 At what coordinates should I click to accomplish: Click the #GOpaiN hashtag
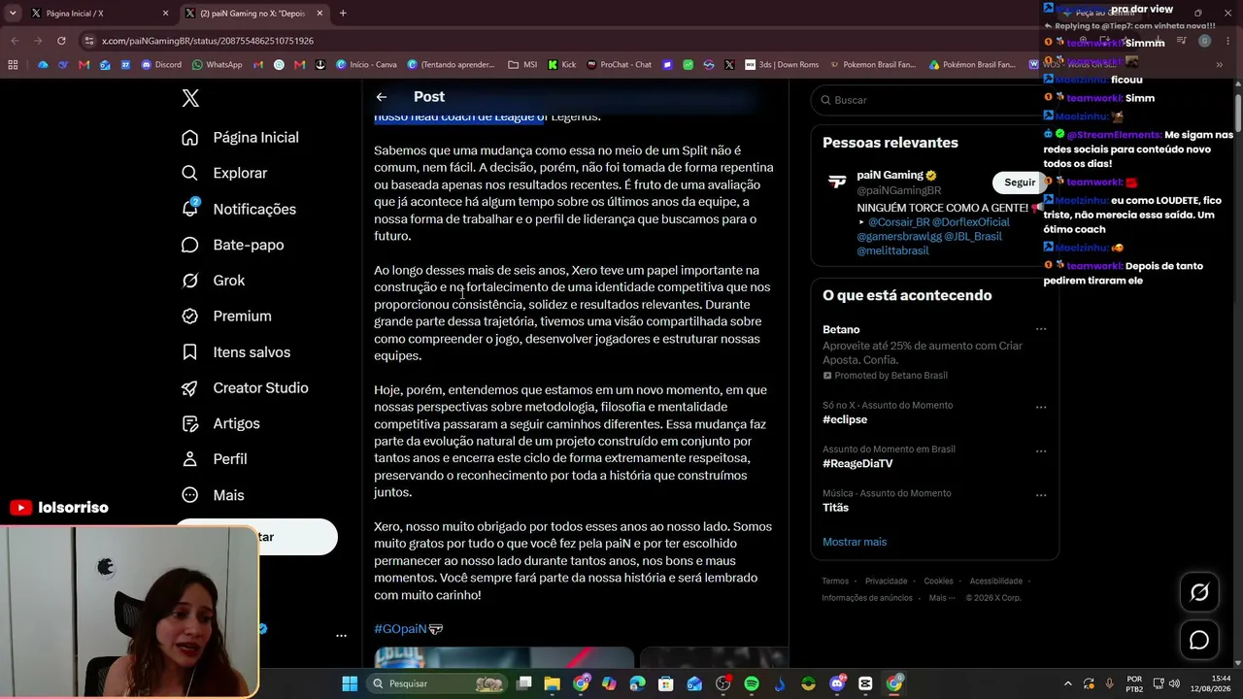click(400, 629)
